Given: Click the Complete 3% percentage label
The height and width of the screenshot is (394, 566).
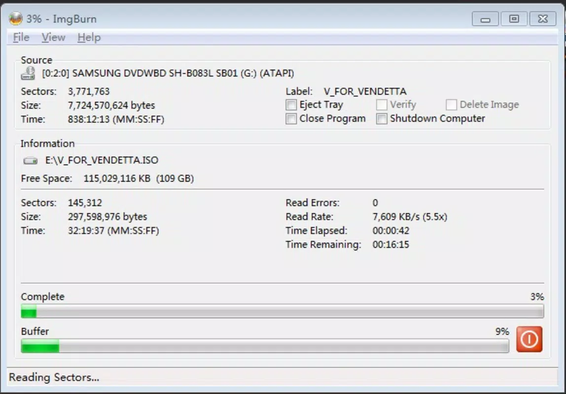Looking at the screenshot, I should click(537, 296).
